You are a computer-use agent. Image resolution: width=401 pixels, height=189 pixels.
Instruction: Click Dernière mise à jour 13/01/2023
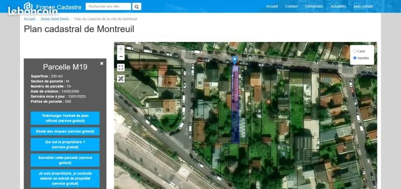click(x=58, y=96)
